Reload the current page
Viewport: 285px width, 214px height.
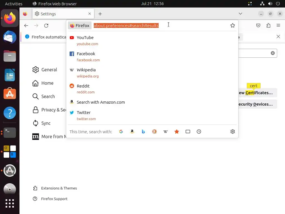tap(46, 25)
